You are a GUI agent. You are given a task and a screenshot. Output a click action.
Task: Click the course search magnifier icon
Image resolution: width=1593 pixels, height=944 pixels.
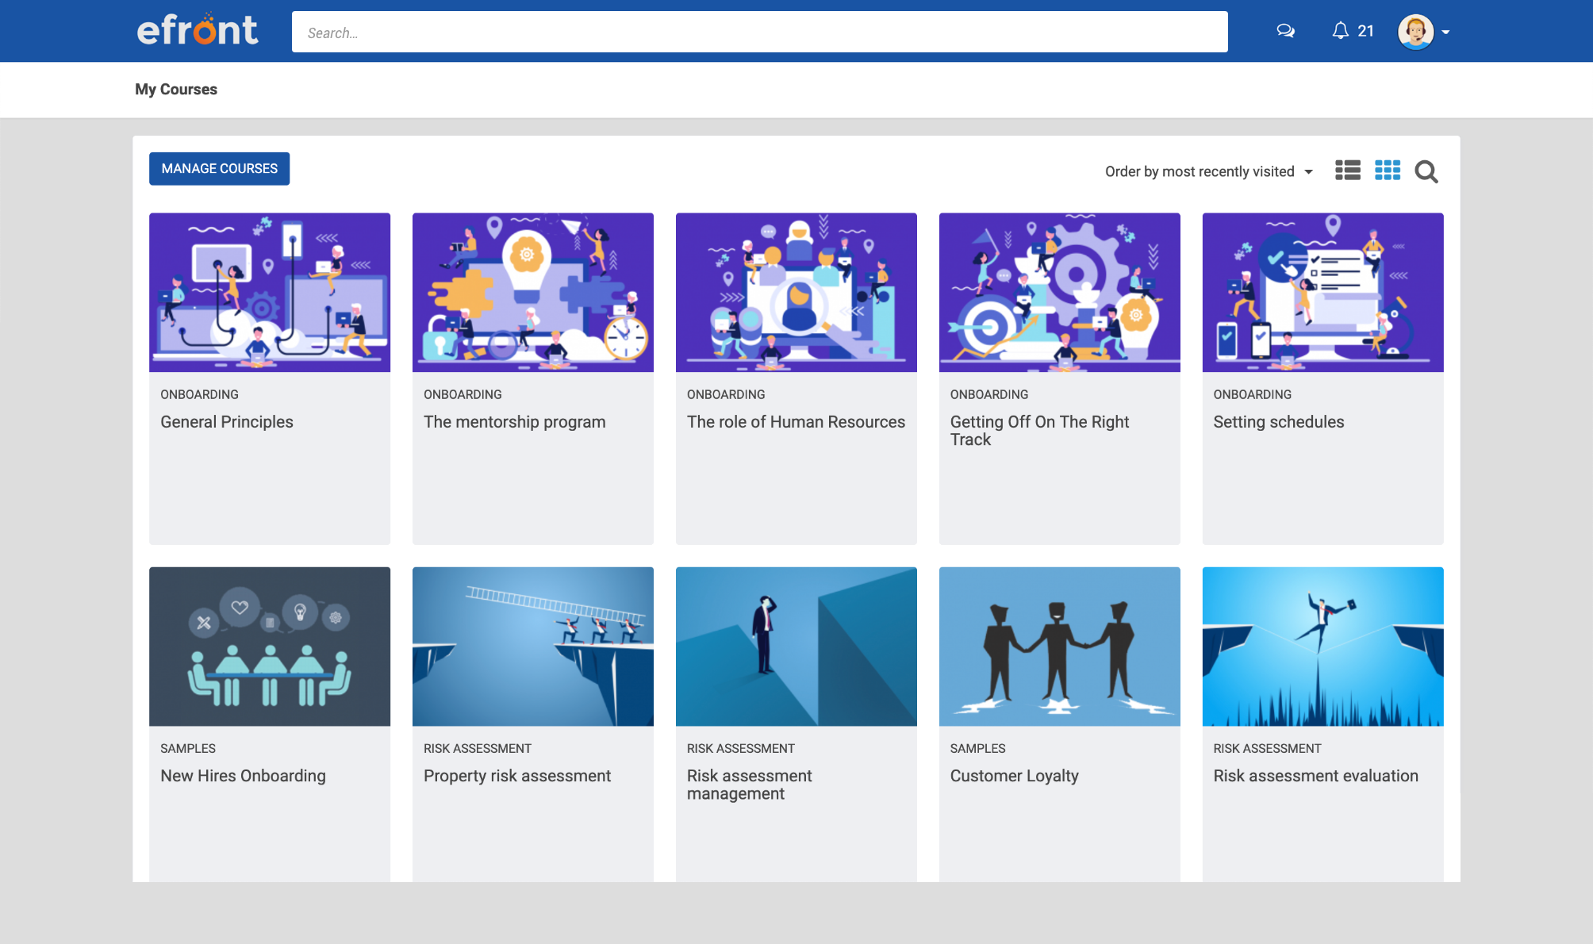click(x=1426, y=171)
